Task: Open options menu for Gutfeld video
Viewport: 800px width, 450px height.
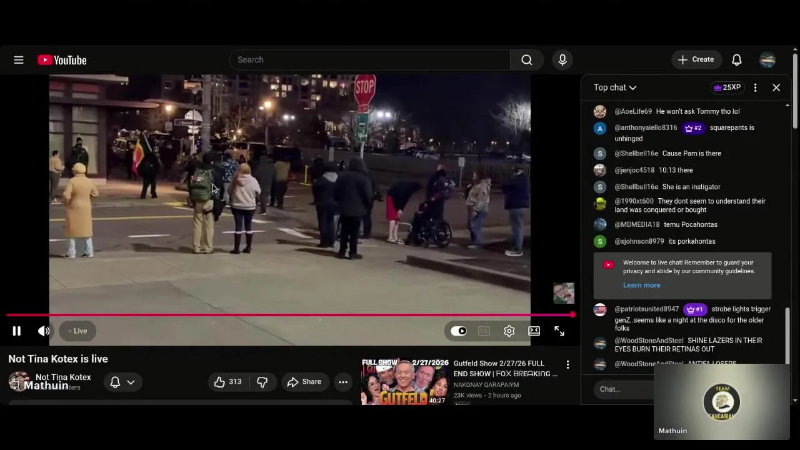Action: pyautogui.click(x=567, y=364)
